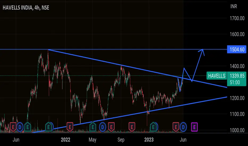
Task: Click the green HAVELLS symbol label
Action: (x=217, y=76)
